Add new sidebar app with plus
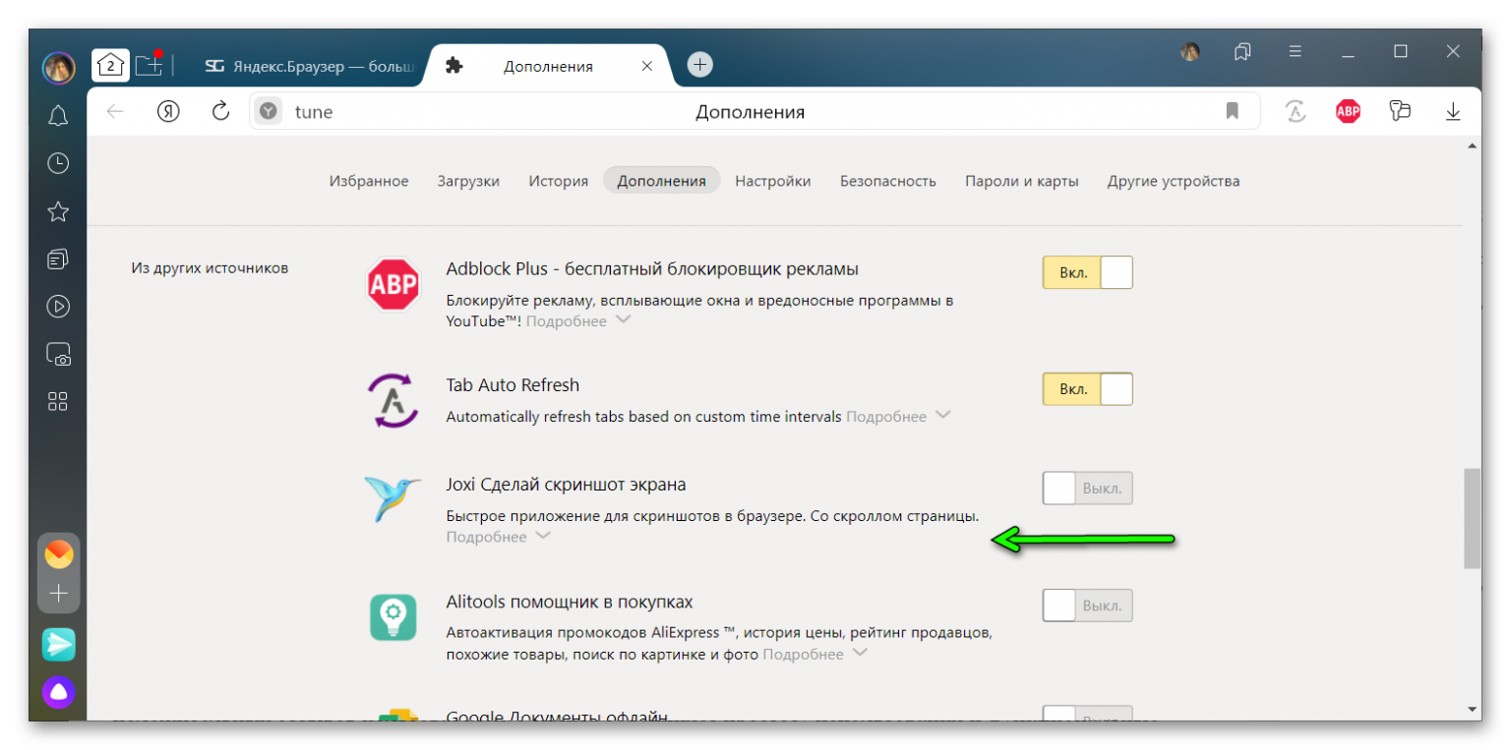The height and width of the screenshot is (750, 1511). 59,593
